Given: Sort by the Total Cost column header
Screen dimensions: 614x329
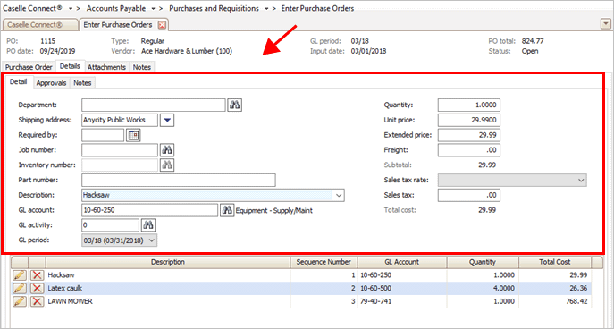Looking at the screenshot, I should coord(555,262).
